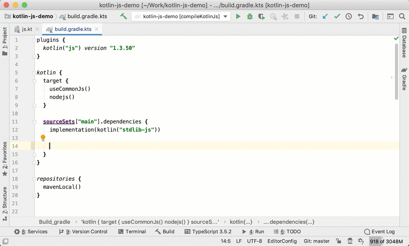Click the inspector hector icon in status bar

350,241
